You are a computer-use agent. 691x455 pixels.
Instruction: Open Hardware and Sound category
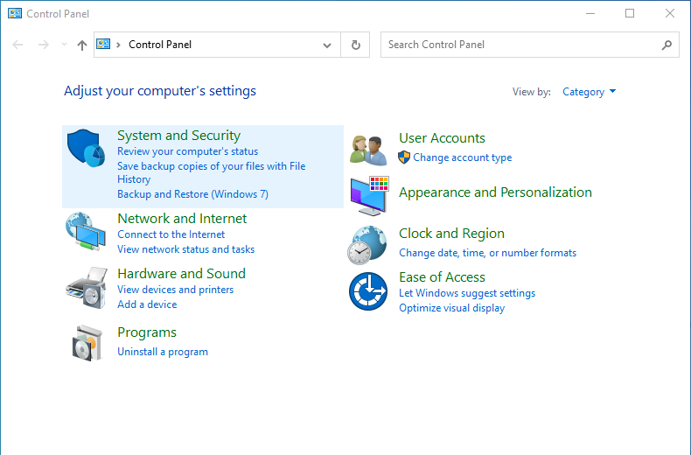click(182, 273)
